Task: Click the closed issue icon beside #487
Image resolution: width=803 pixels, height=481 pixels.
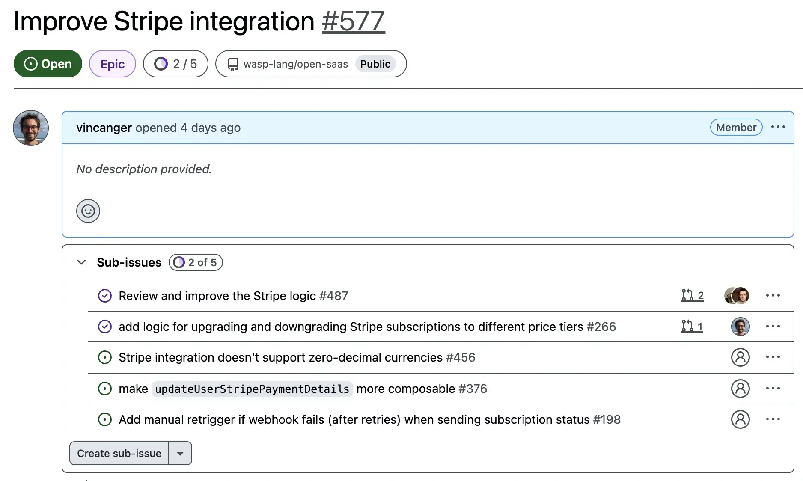Action: 105,296
